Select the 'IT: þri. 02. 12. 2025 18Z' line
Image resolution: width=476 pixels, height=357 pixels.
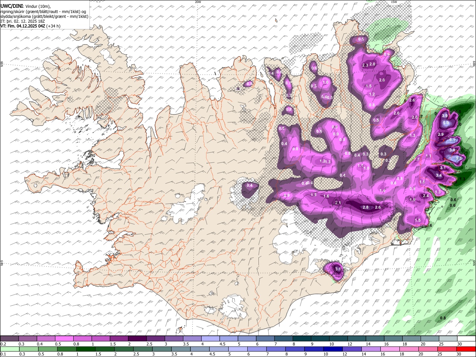[x=23, y=21]
